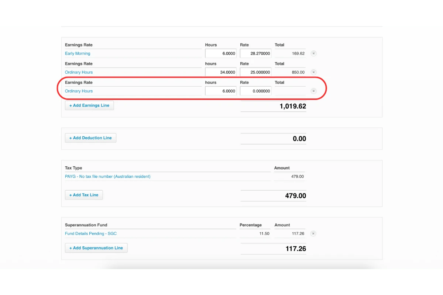The height and width of the screenshot is (295, 443).
Task: Remove the Early Morning earnings line
Action: [x=313, y=53]
